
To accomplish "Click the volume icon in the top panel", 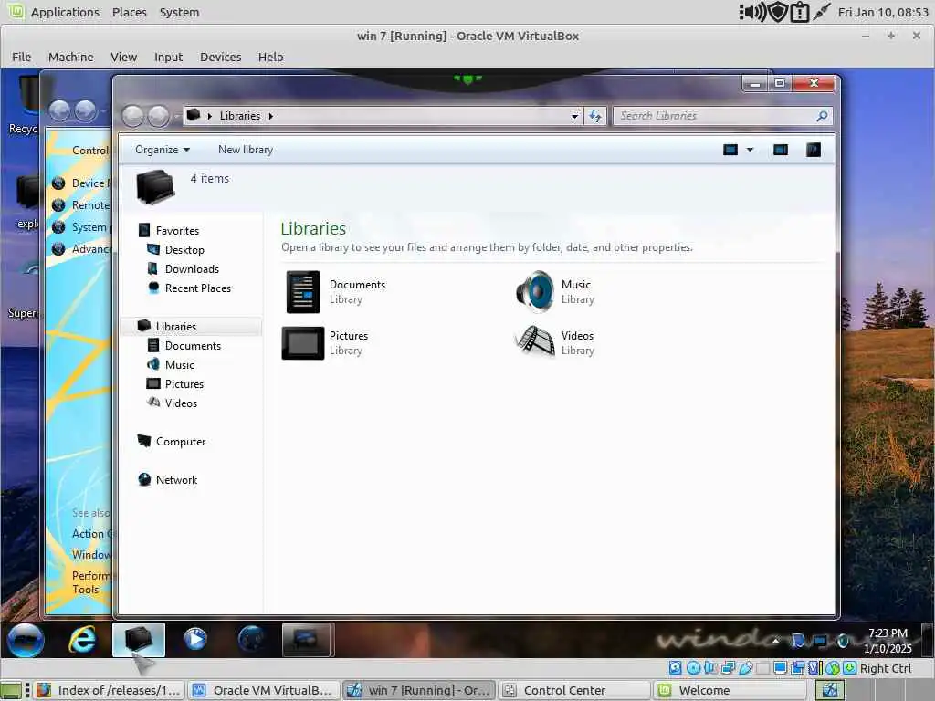I will pyautogui.click(x=752, y=12).
